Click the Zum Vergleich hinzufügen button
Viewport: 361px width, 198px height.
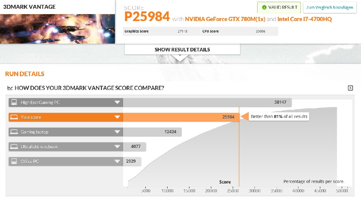coord(330,8)
